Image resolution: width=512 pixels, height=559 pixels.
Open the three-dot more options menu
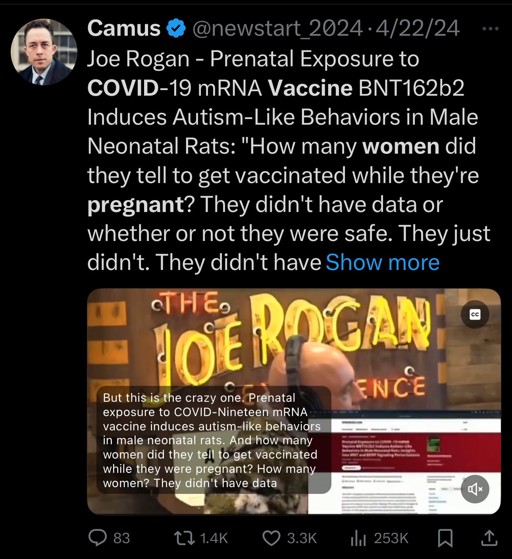pos(491,29)
